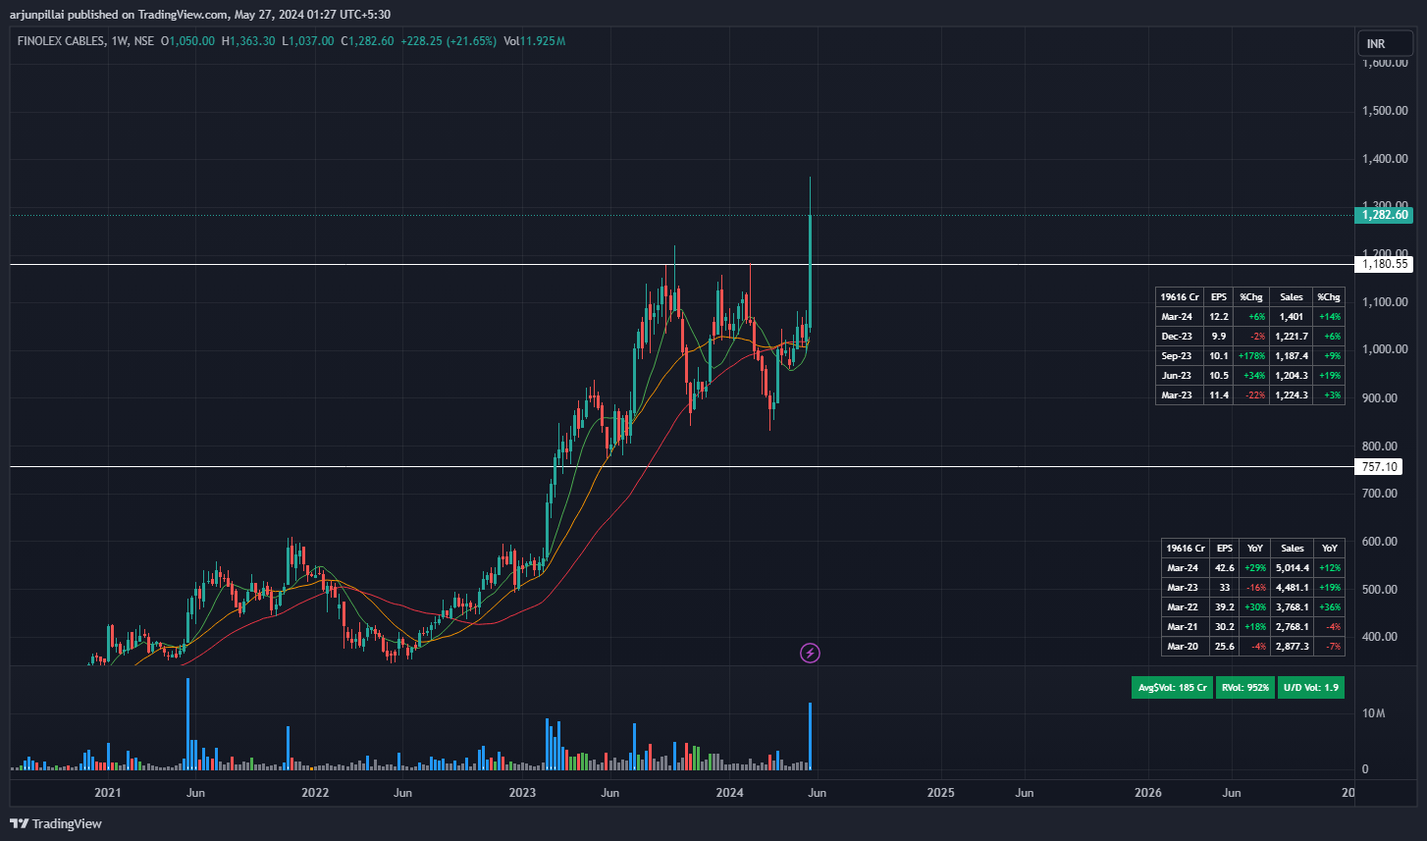This screenshot has width=1427, height=841.
Task: Open the INR currency selector
Action: (x=1384, y=44)
